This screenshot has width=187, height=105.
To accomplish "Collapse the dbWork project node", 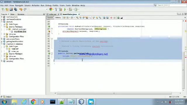I will tap(2, 22).
